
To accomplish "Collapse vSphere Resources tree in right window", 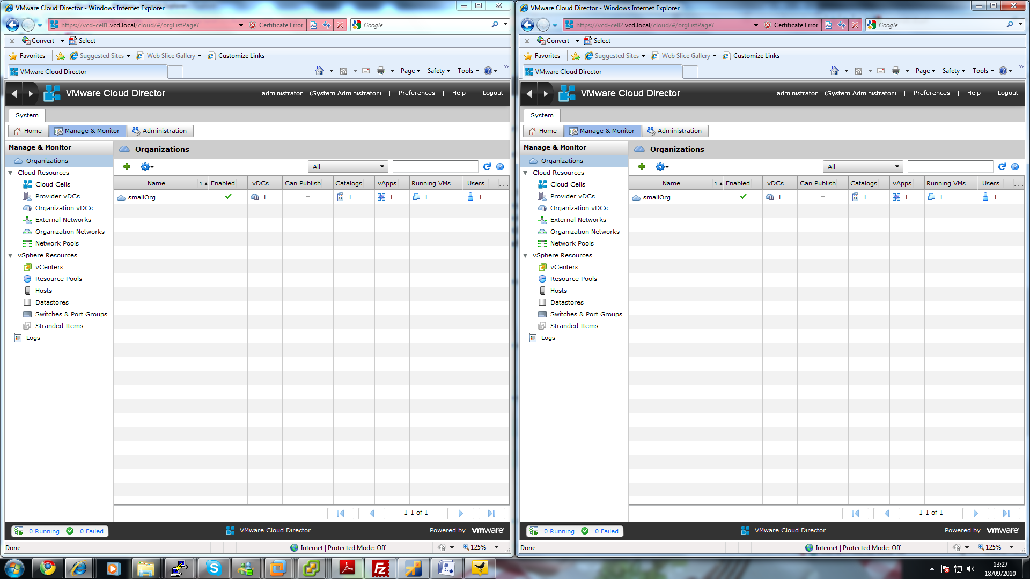I will point(525,255).
